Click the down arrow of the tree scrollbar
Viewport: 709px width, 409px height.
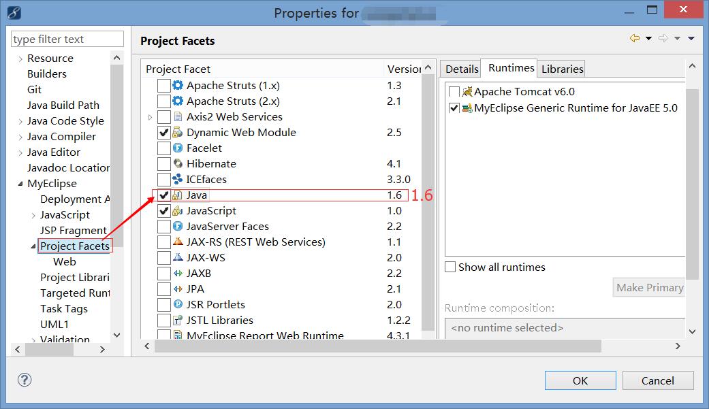(116, 335)
